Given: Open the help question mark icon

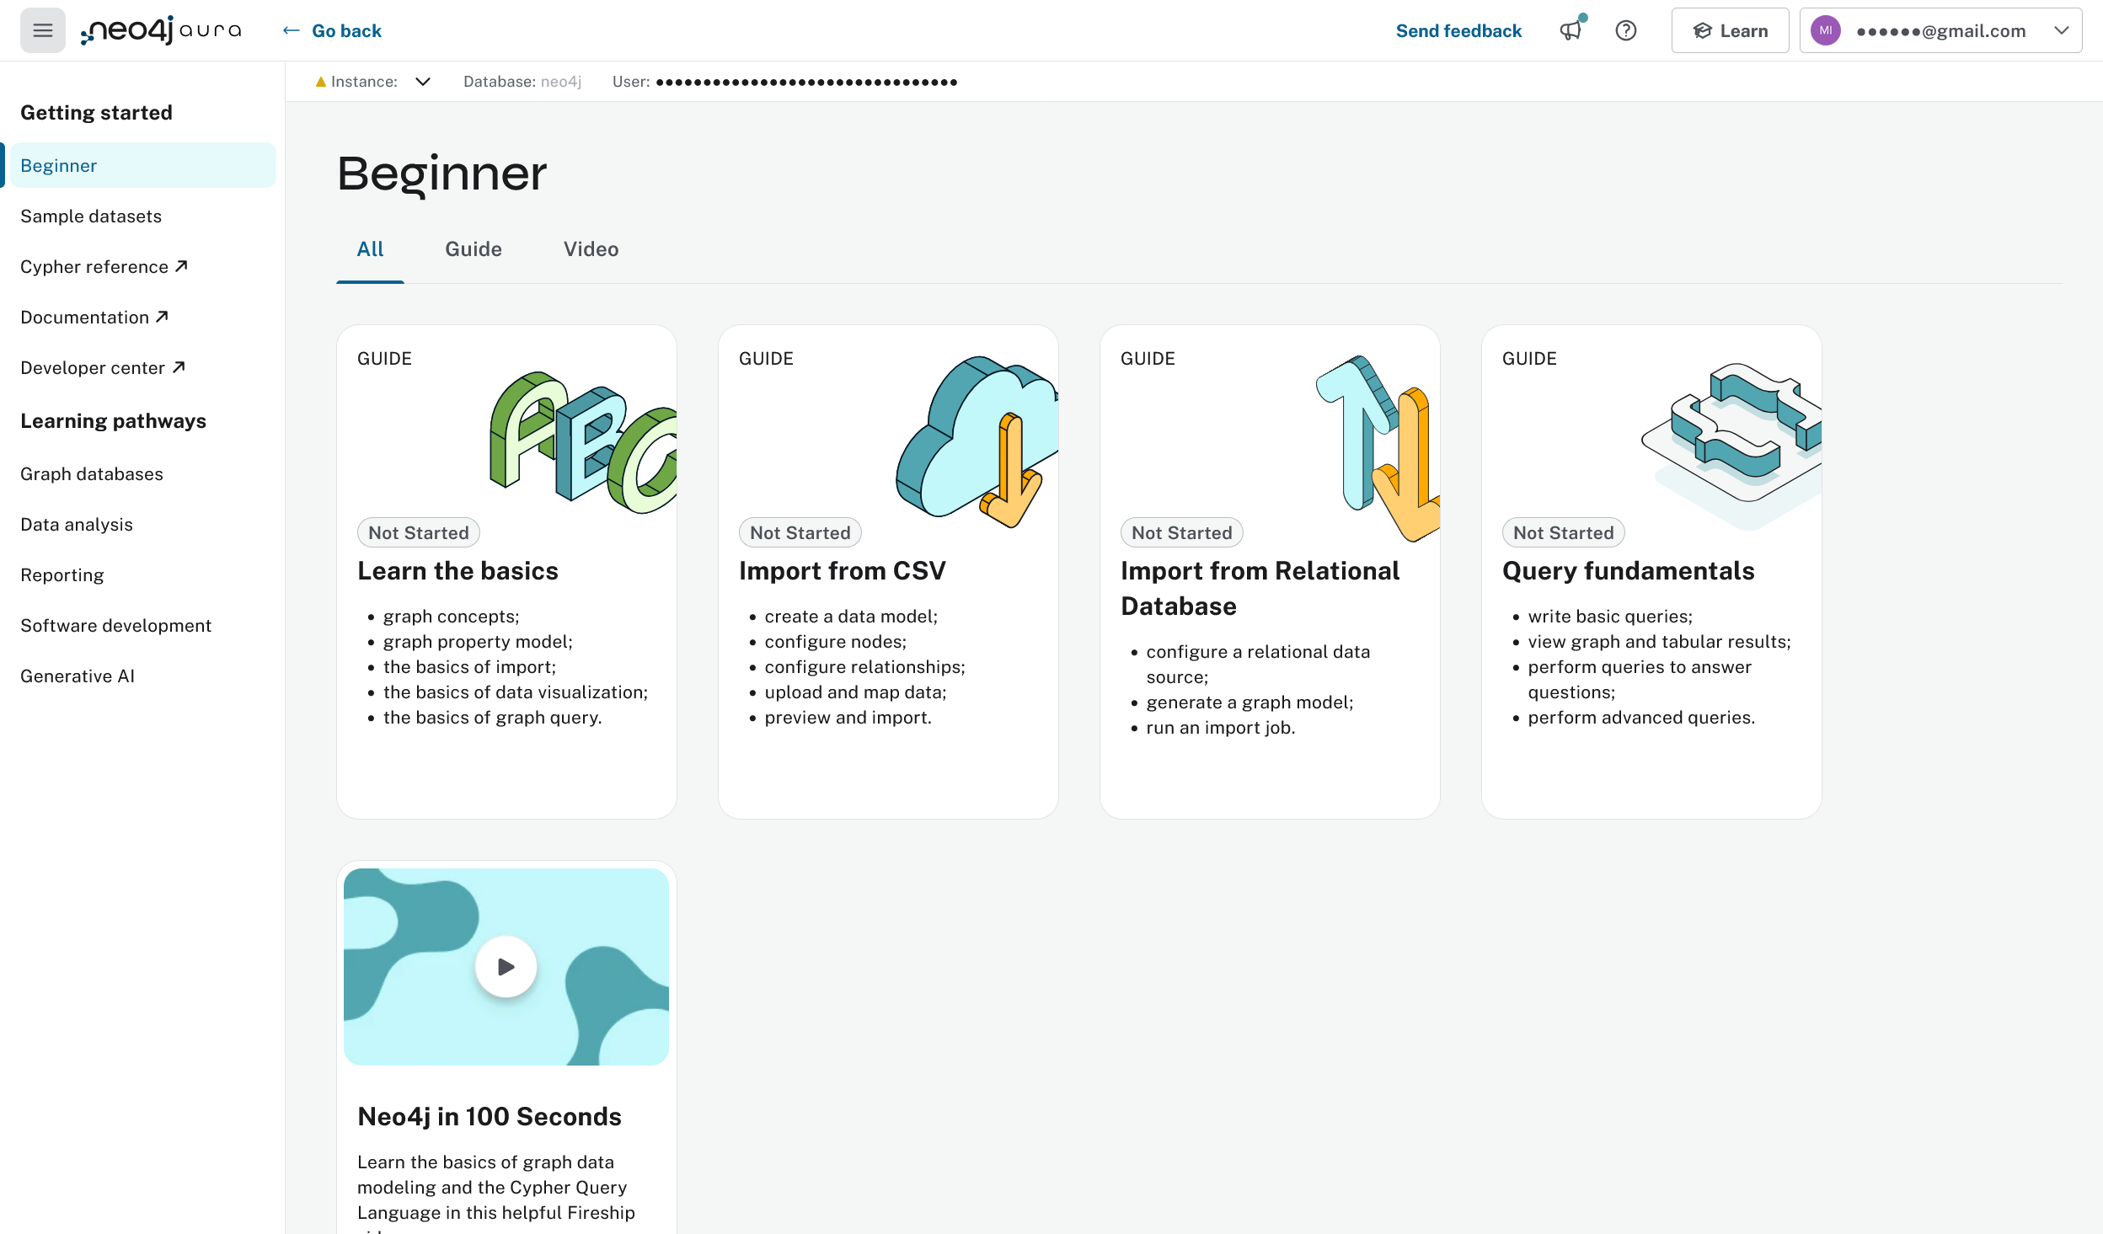Looking at the screenshot, I should coord(1626,31).
